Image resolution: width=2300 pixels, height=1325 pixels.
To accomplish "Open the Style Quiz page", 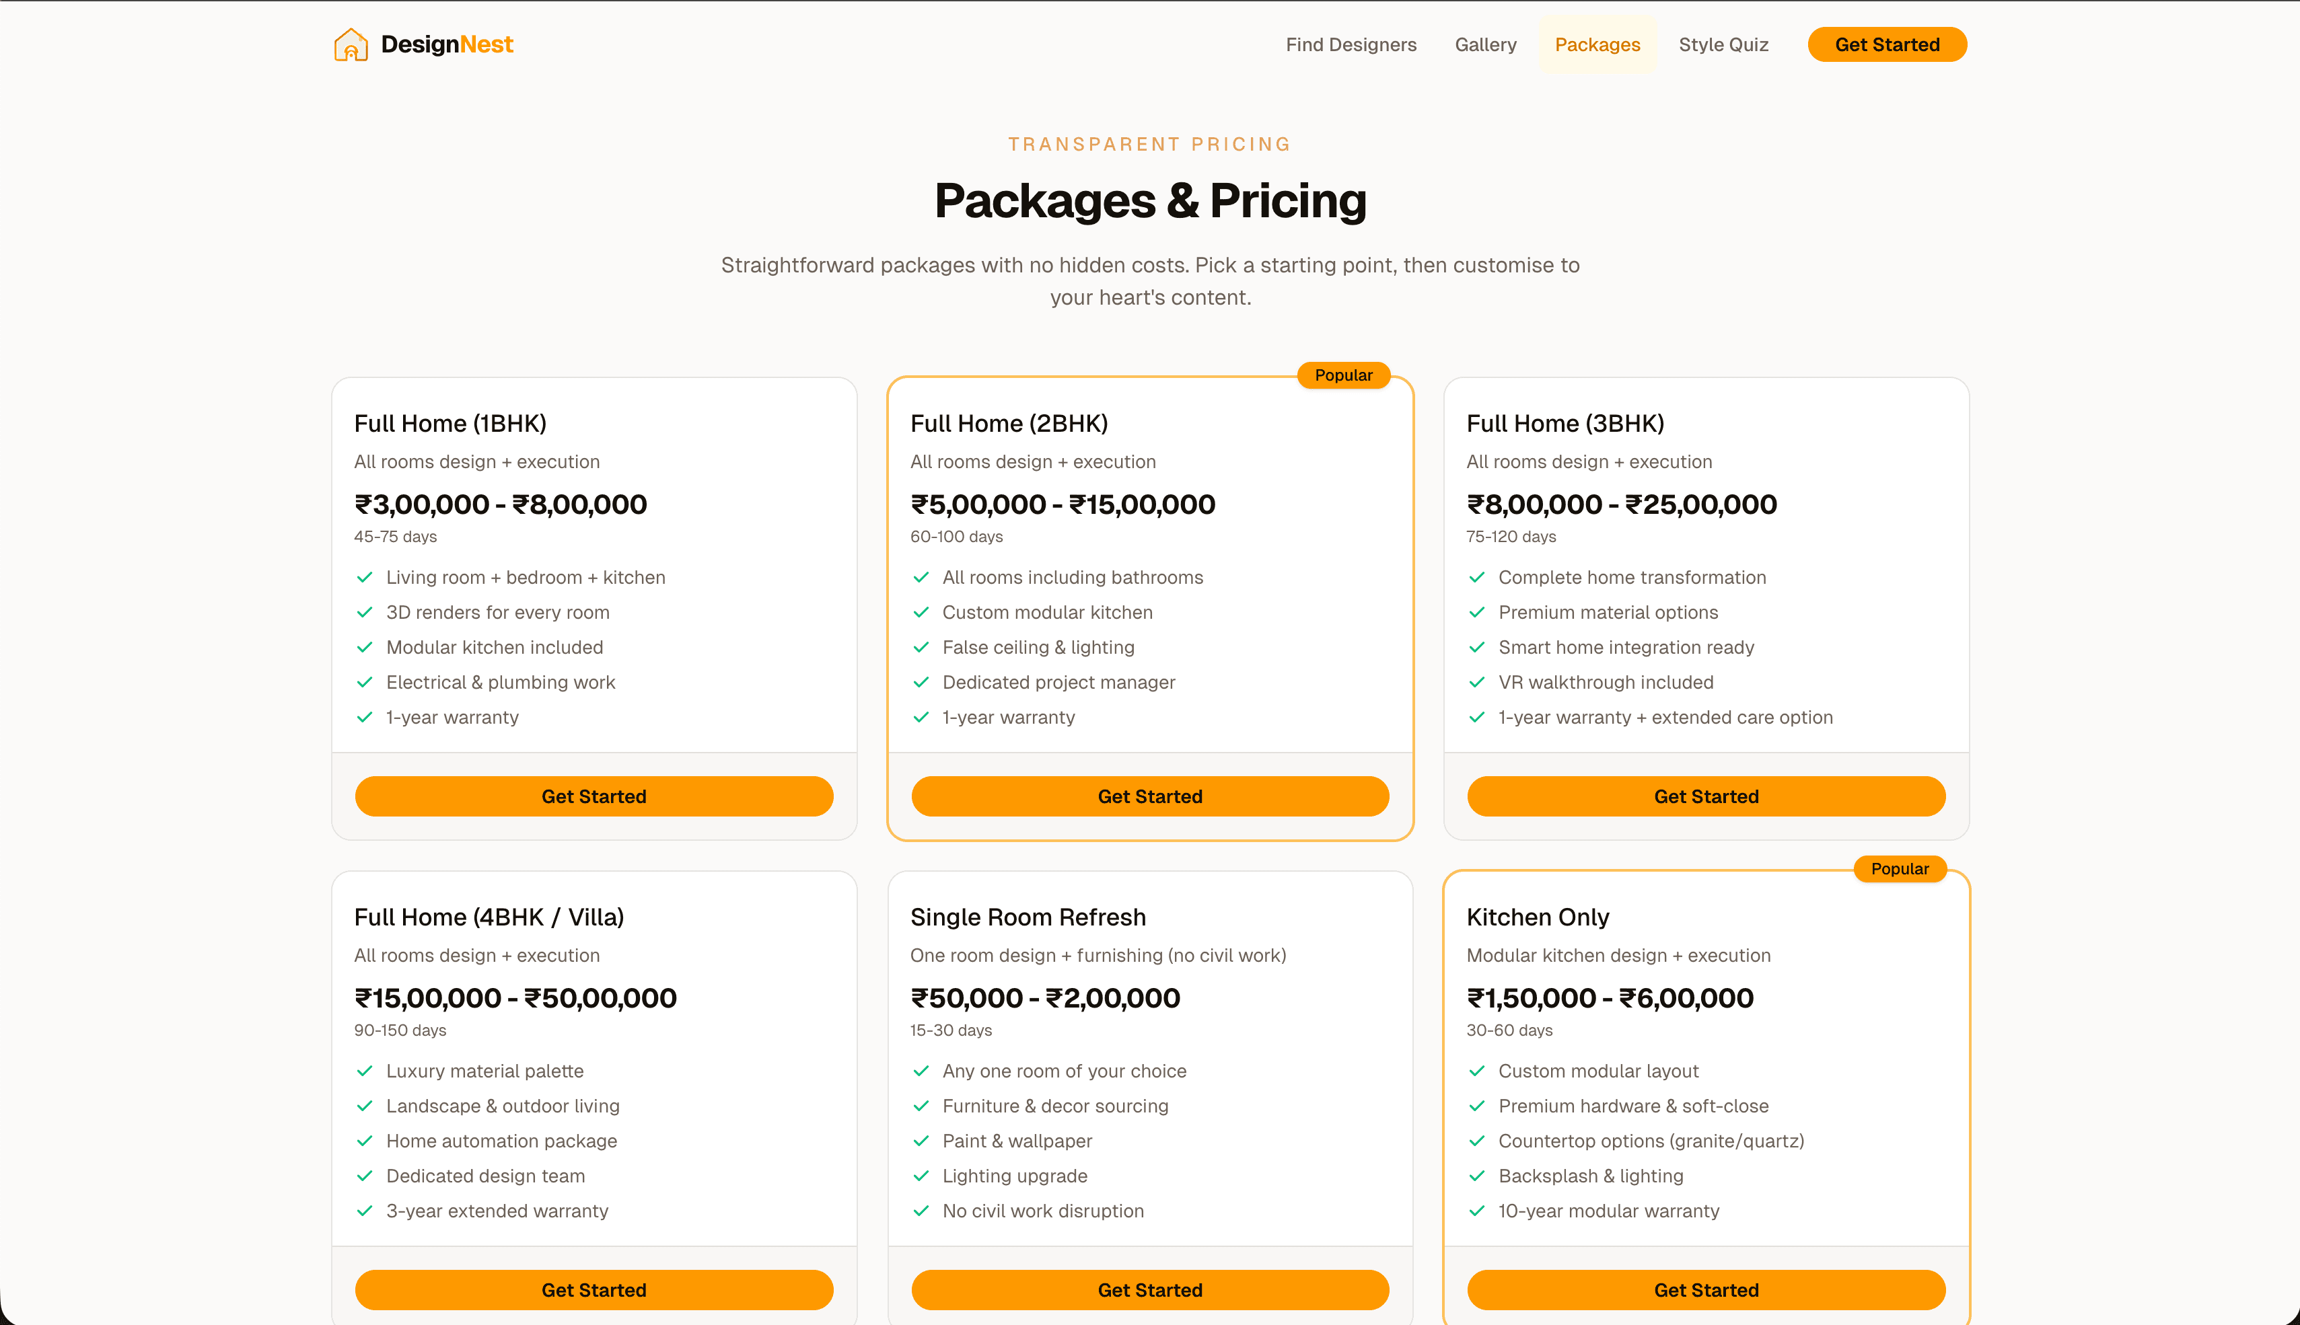I will (x=1723, y=44).
